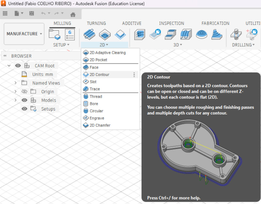Open NC Program G-code icon
This screenshot has height=204, width=261.
pos(70,35)
